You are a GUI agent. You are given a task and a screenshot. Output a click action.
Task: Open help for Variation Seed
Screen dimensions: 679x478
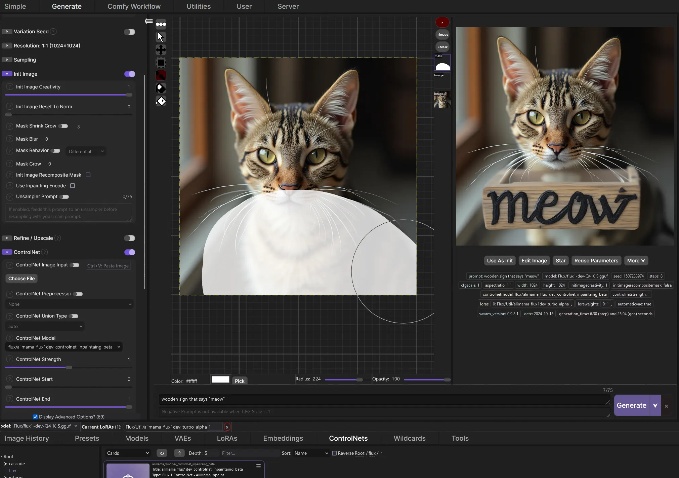point(53,32)
